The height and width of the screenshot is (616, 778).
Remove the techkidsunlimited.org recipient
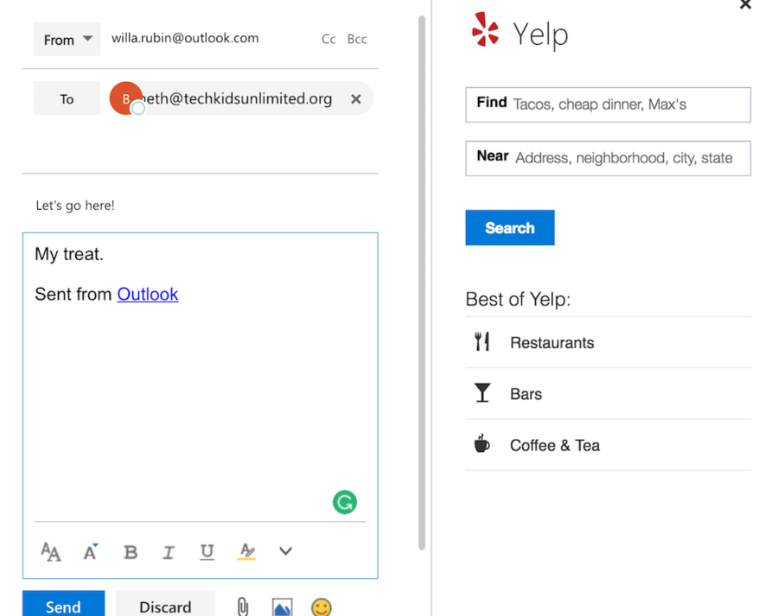[356, 99]
